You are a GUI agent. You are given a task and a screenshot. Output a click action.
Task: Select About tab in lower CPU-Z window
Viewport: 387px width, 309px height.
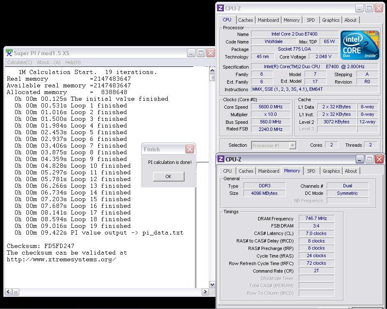coord(351,171)
